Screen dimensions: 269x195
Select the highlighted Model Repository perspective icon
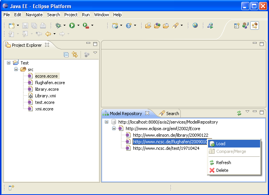click(x=254, y=25)
